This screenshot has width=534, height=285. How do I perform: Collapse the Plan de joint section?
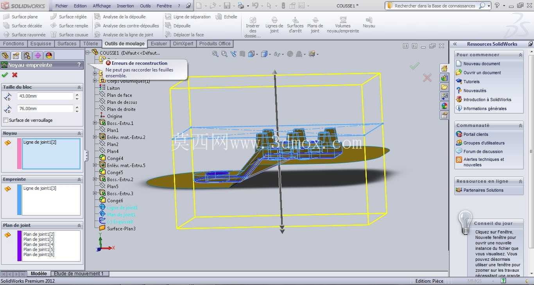[x=79, y=226]
